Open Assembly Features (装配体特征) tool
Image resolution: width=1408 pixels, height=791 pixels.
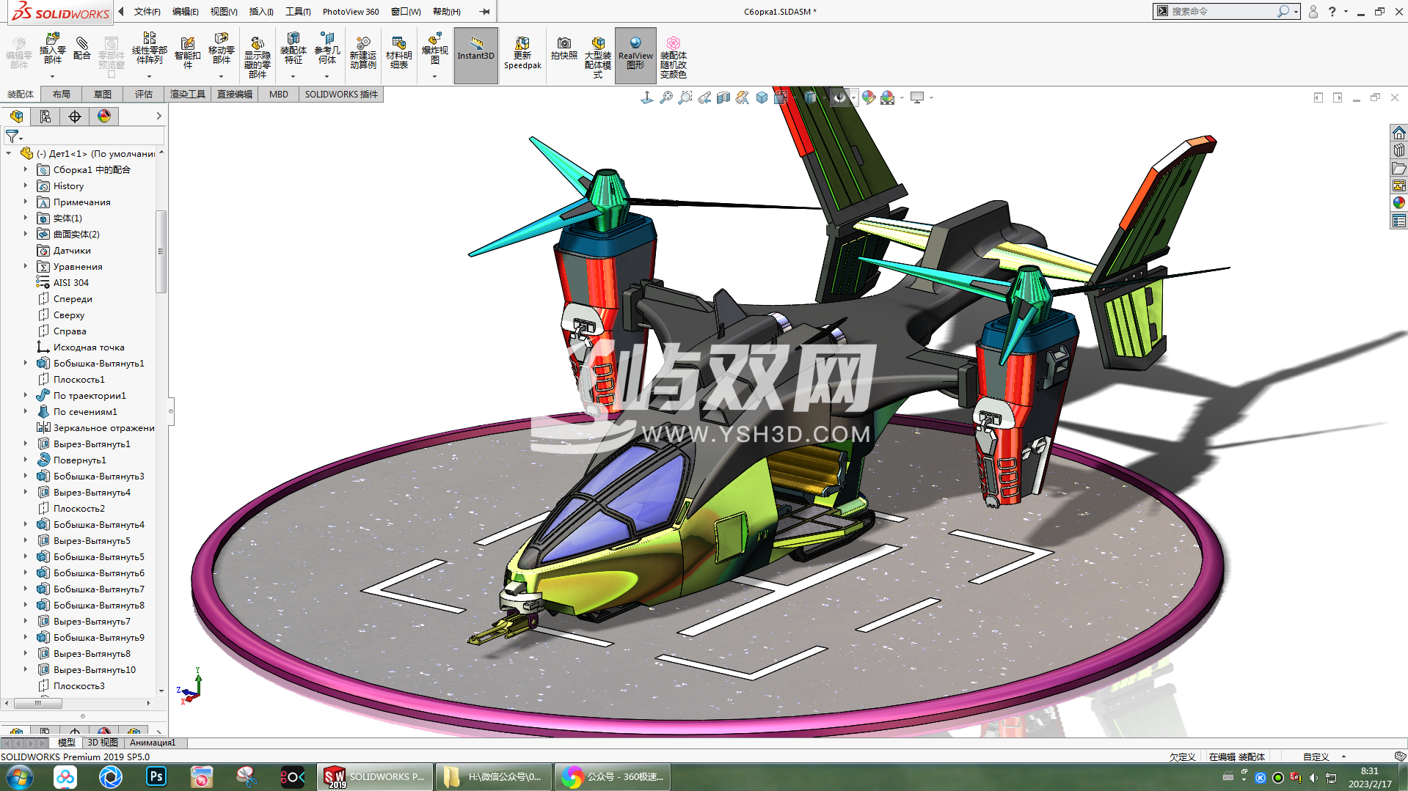293,48
